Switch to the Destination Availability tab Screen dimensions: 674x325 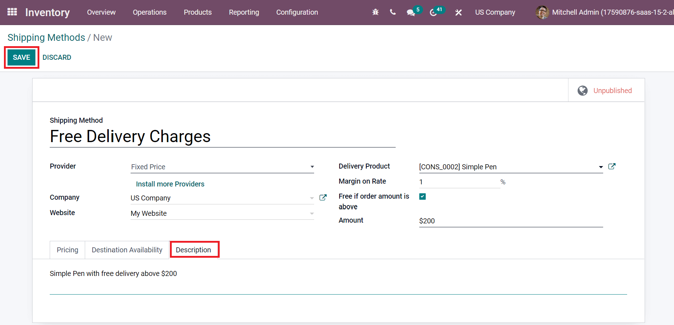coord(127,250)
